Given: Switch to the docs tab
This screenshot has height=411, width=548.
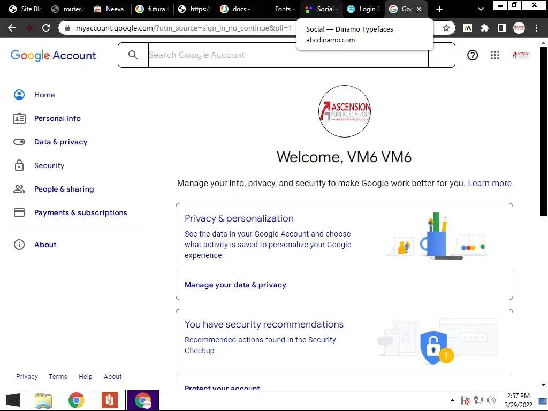Looking at the screenshot, I should tap(237, 9).
